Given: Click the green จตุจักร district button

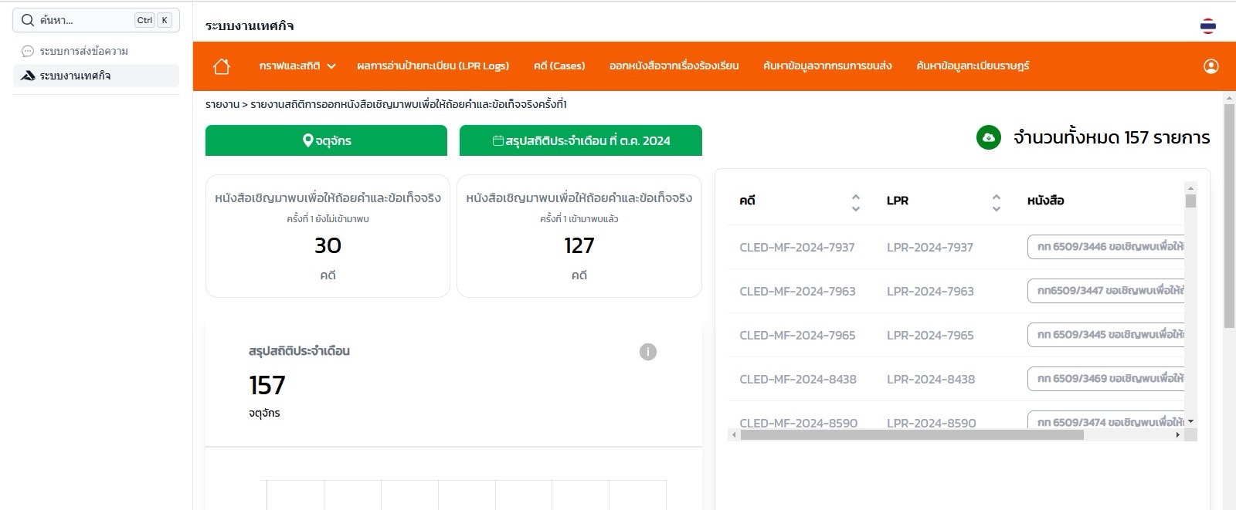Looking at the screenshot, I should pyautogui.click(x=326, y=140).
